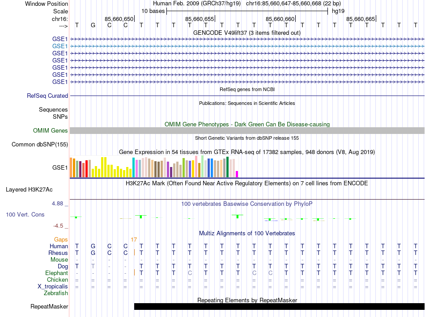Click the OMIM Genes track label
The height and width of the screenshot is (317, 425).
tap(51, 130)
